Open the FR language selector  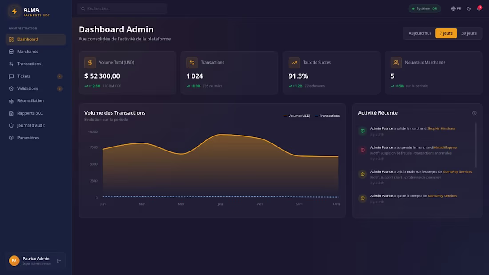456,9
